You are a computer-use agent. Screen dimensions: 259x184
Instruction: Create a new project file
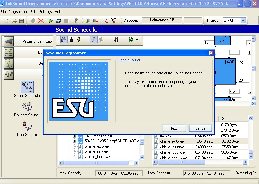click(7, 21)
